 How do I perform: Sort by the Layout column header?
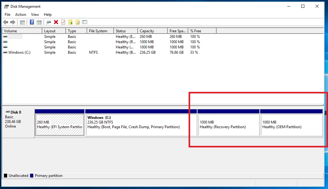click(54, 31)
